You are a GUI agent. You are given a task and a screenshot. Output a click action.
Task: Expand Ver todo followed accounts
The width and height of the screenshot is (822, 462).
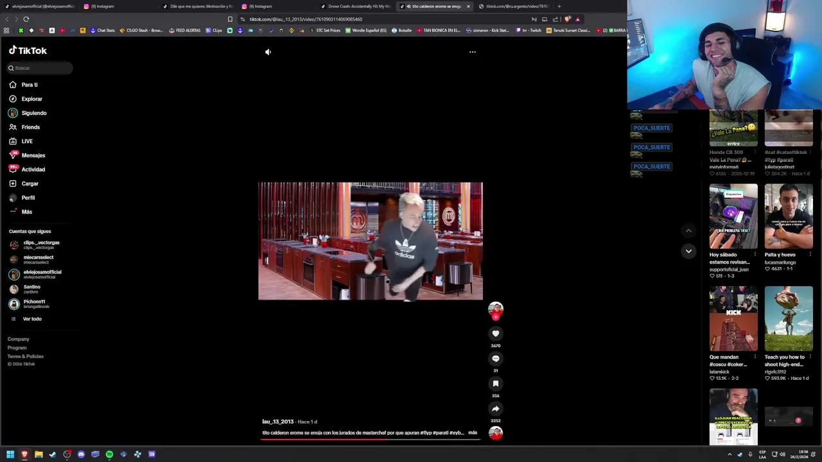32,319
